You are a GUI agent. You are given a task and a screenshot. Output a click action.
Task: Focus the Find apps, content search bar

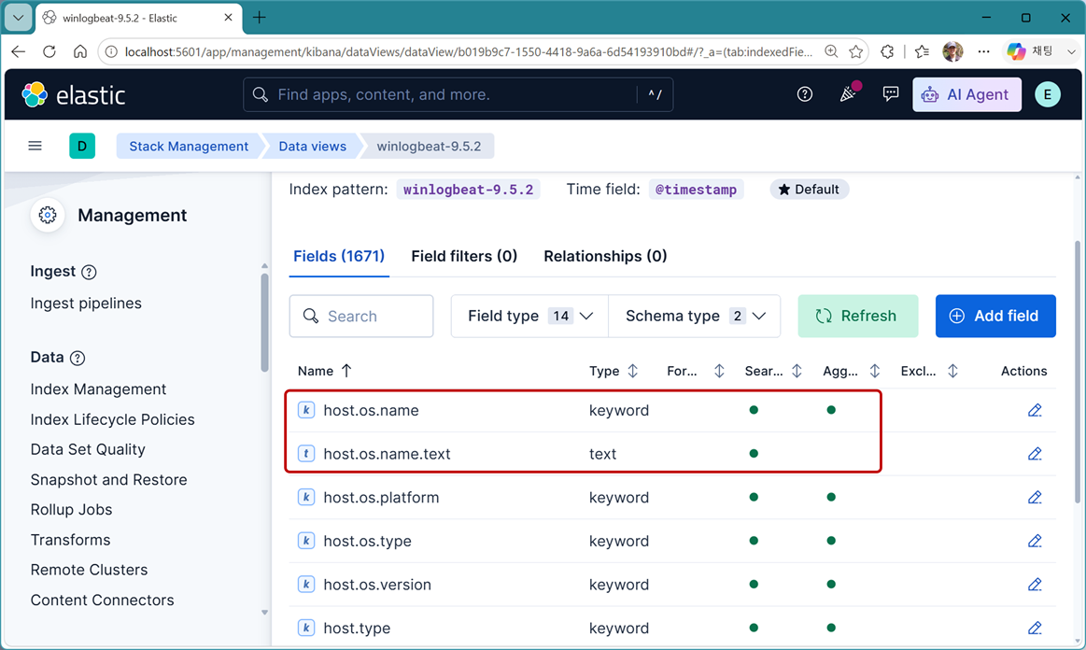coord(458,94)
